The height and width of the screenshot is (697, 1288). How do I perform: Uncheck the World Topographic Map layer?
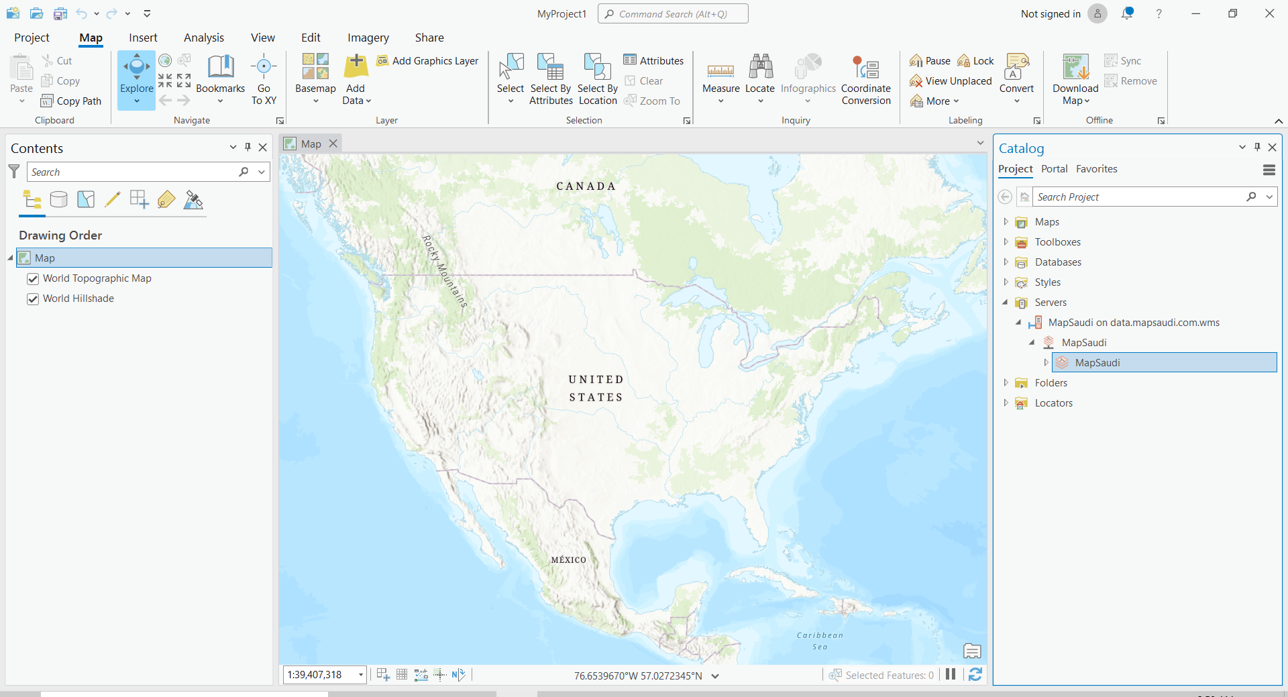(33, 279)
